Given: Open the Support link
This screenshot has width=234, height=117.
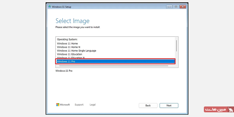Looking at the screenshot, I should pos(79,105).
